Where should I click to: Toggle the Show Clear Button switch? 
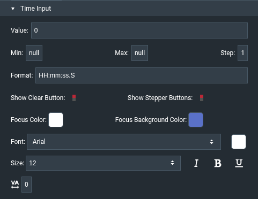coord(74,98)
